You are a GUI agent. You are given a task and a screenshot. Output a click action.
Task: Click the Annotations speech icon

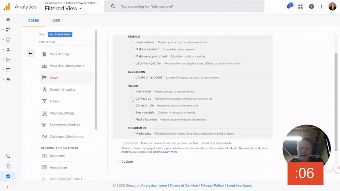[44, 167]
